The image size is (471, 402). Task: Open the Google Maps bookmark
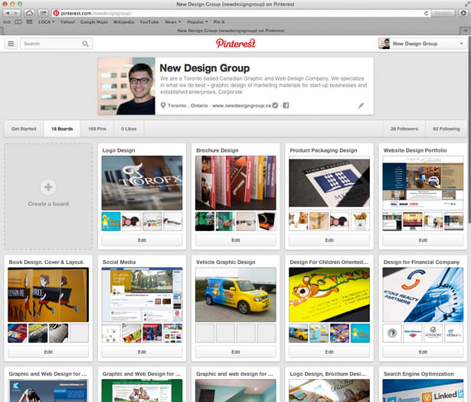click(94, 22)
